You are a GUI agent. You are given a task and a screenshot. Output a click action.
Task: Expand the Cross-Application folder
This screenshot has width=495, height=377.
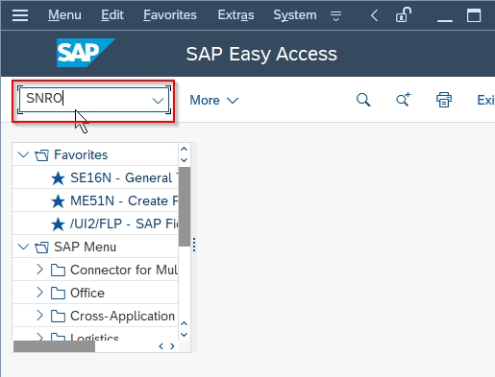point(39,316)
